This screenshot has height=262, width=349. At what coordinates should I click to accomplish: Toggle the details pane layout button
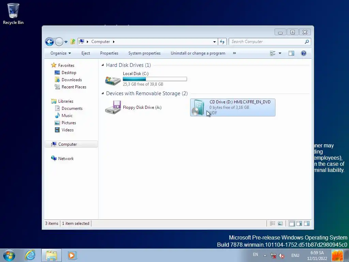click(x=299, y=223)
